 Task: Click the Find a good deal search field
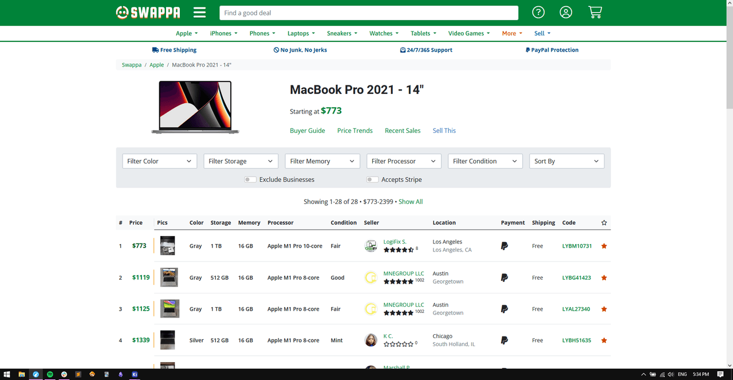click(x=368, y=13)
